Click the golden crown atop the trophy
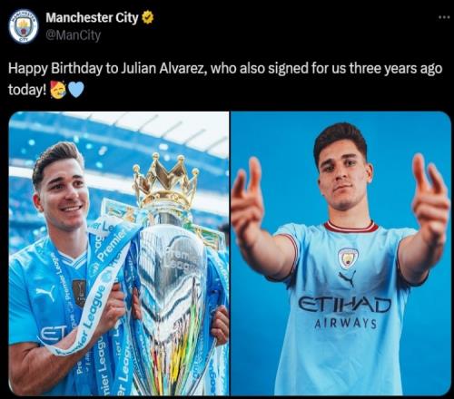This screenshot has height=399, width=454. [165, 180]
